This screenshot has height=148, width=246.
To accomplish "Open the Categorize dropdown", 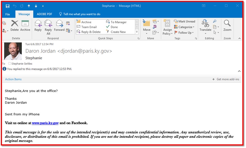I will click(184, 27).
